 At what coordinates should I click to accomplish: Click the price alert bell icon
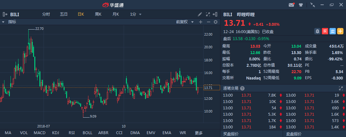[317, 31]
